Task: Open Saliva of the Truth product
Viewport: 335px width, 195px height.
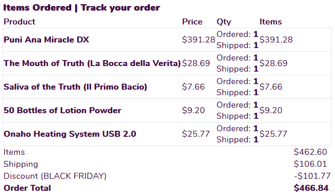Action: (x=75, y=87)
